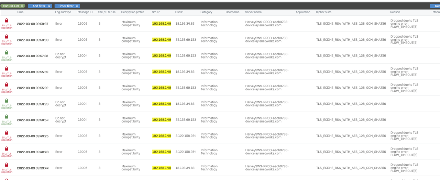Click the green lock icon for 09:54:26 entry
The width and height of the screenshot is (440, 180).
(x=7, y=101)
